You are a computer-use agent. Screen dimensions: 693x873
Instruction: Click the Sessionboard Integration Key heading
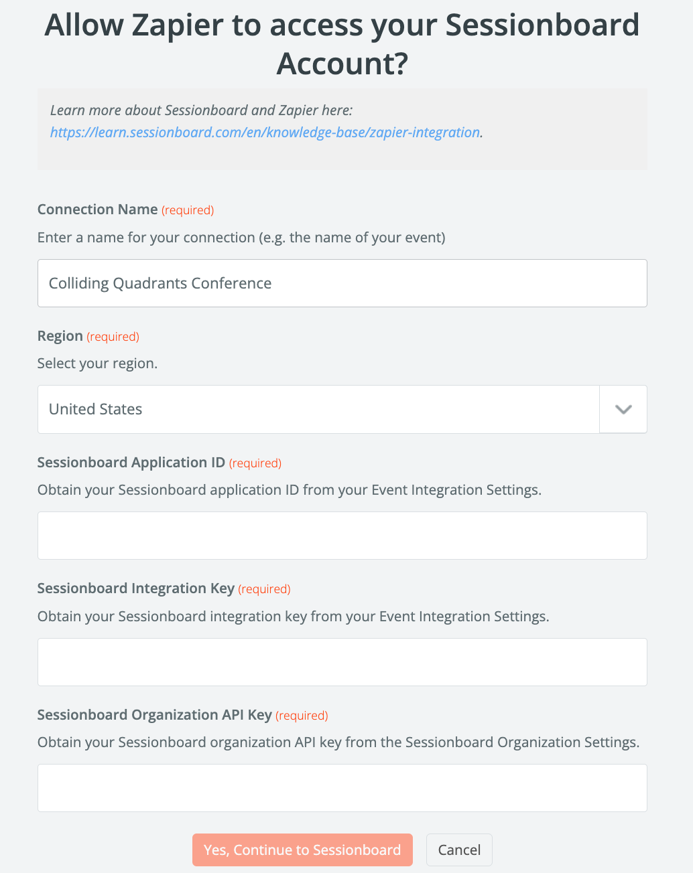tap(135, 588)
